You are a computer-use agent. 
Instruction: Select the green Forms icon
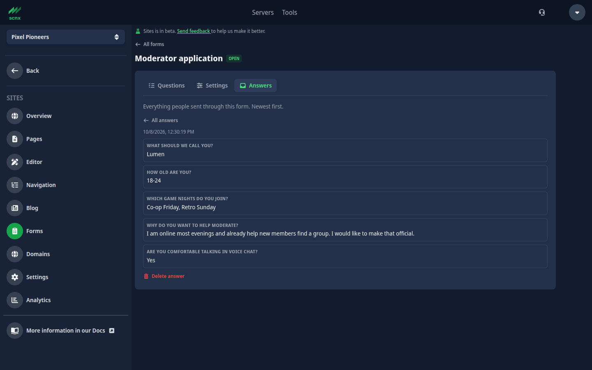(x=15, y=231)
